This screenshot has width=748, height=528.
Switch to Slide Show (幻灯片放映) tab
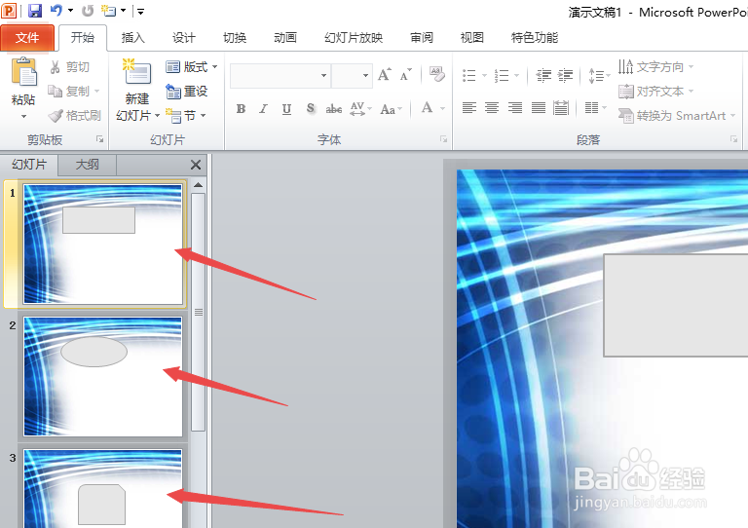click(x=354, y=38)
